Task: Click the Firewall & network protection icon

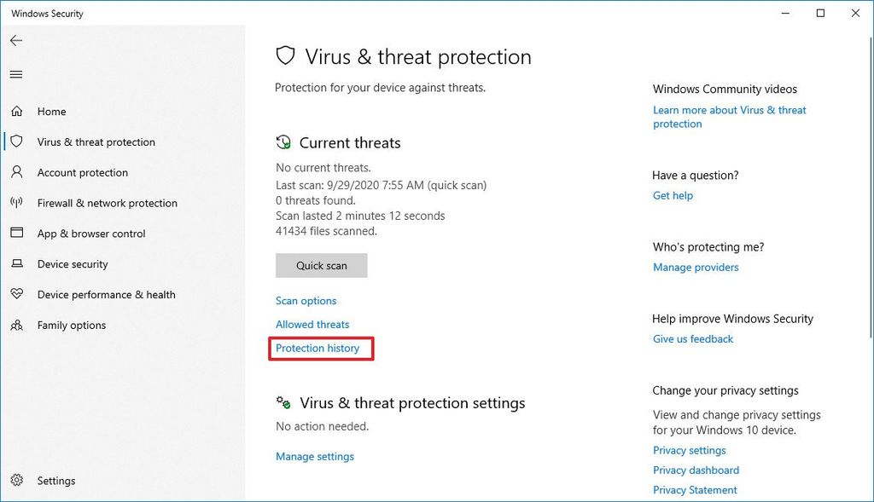Action: point(16,203)
